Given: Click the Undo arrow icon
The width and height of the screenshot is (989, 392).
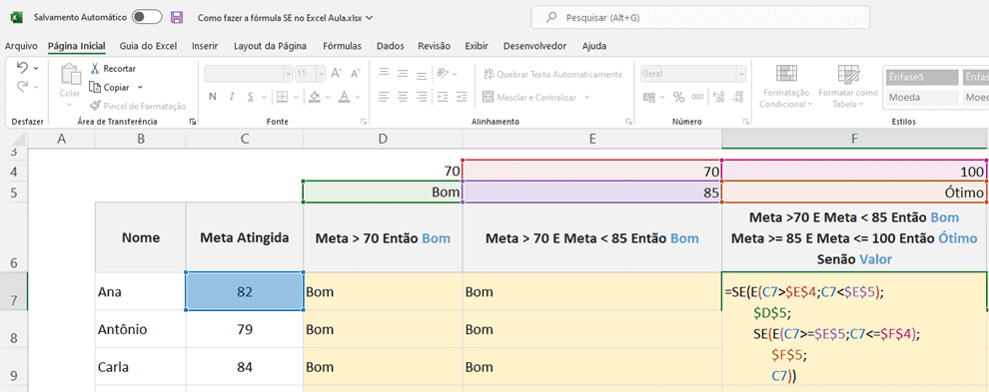Looking at the screenshot, I should pyautogui.click(x=22, y=68).
